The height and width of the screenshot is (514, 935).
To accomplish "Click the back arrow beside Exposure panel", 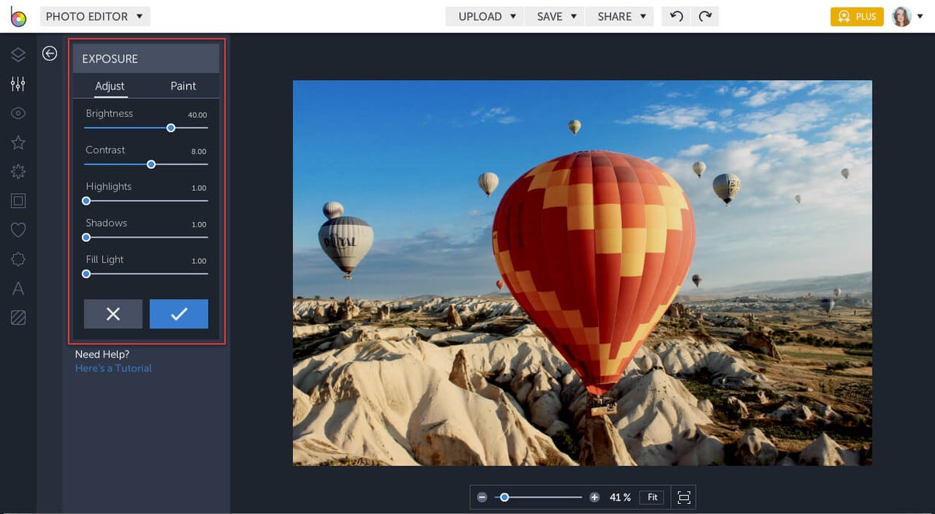I will [x=50, y=53].
